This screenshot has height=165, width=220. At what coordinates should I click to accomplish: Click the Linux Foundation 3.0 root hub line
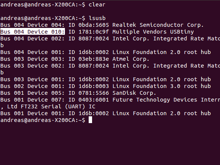[x=106, y=86]
